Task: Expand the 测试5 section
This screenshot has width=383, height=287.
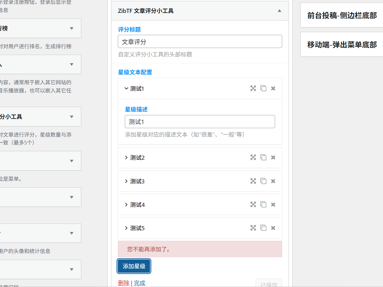Action: click(137, 228)
